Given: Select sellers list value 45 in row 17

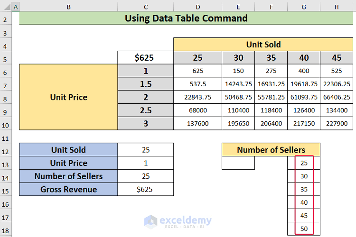Looking at the screenshot, I should [304, 216].
